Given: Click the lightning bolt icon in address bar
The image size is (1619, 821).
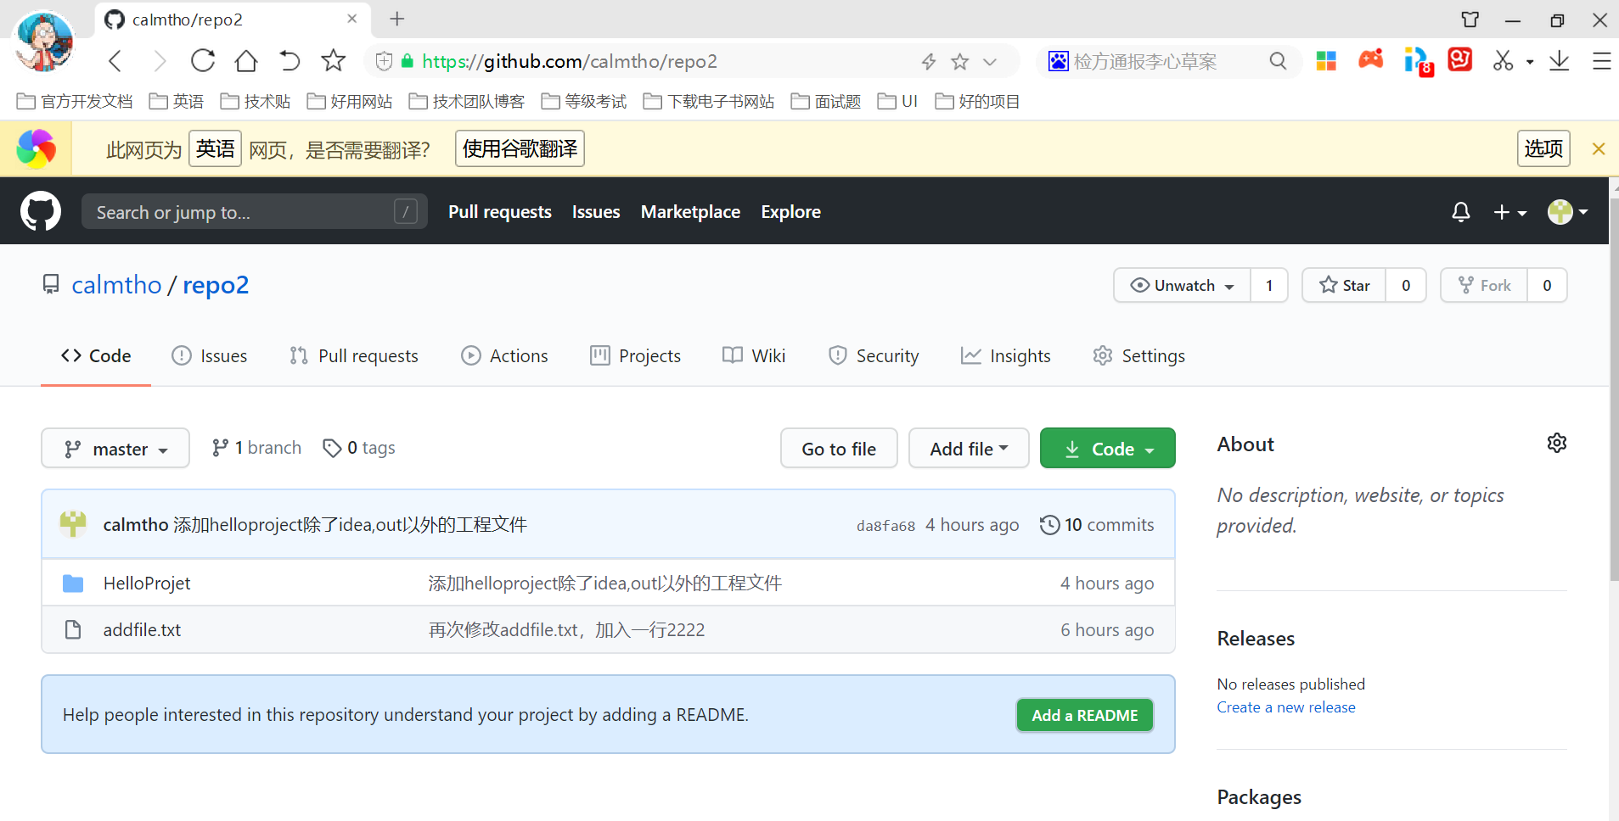Looking at the screenshot, I should click(929, 60).
